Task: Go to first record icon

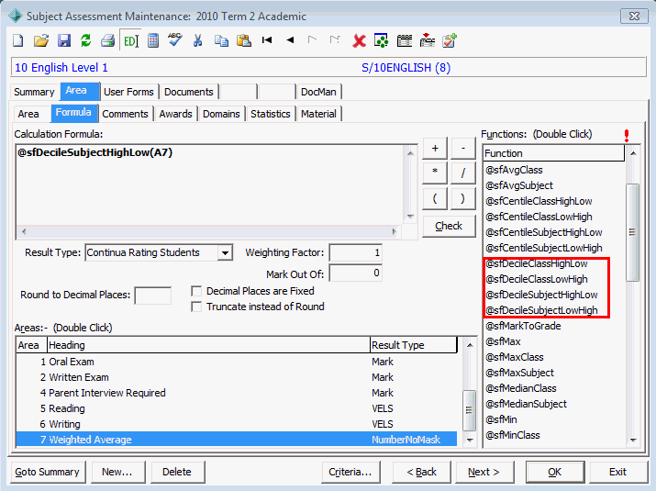Action: [x=267, y=40]
